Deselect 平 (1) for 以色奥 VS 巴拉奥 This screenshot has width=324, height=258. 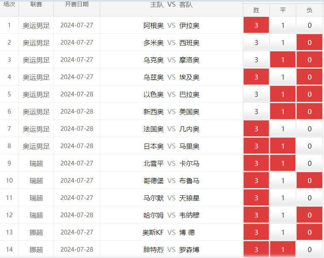point(283,94)
